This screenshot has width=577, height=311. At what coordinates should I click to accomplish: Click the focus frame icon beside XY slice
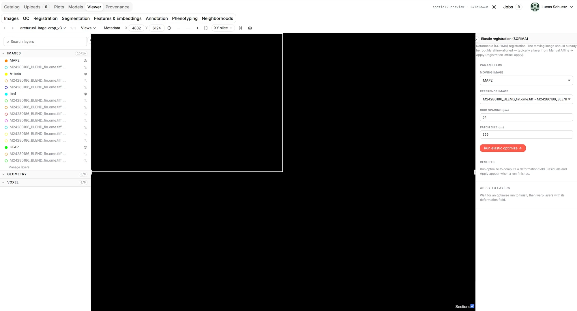point(241,28)
